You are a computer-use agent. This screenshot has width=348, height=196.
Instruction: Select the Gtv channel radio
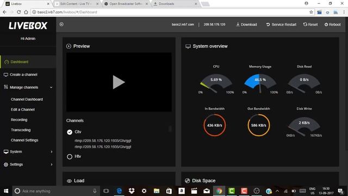click(x=70, y=132)
